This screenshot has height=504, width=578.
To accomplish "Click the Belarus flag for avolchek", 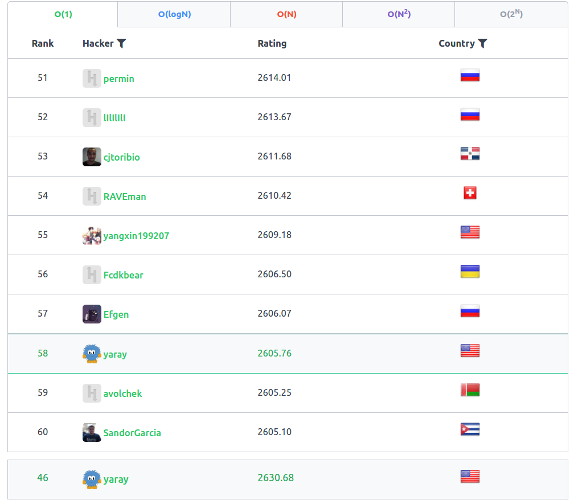I will pyautogui.click(x=470, y=390).
